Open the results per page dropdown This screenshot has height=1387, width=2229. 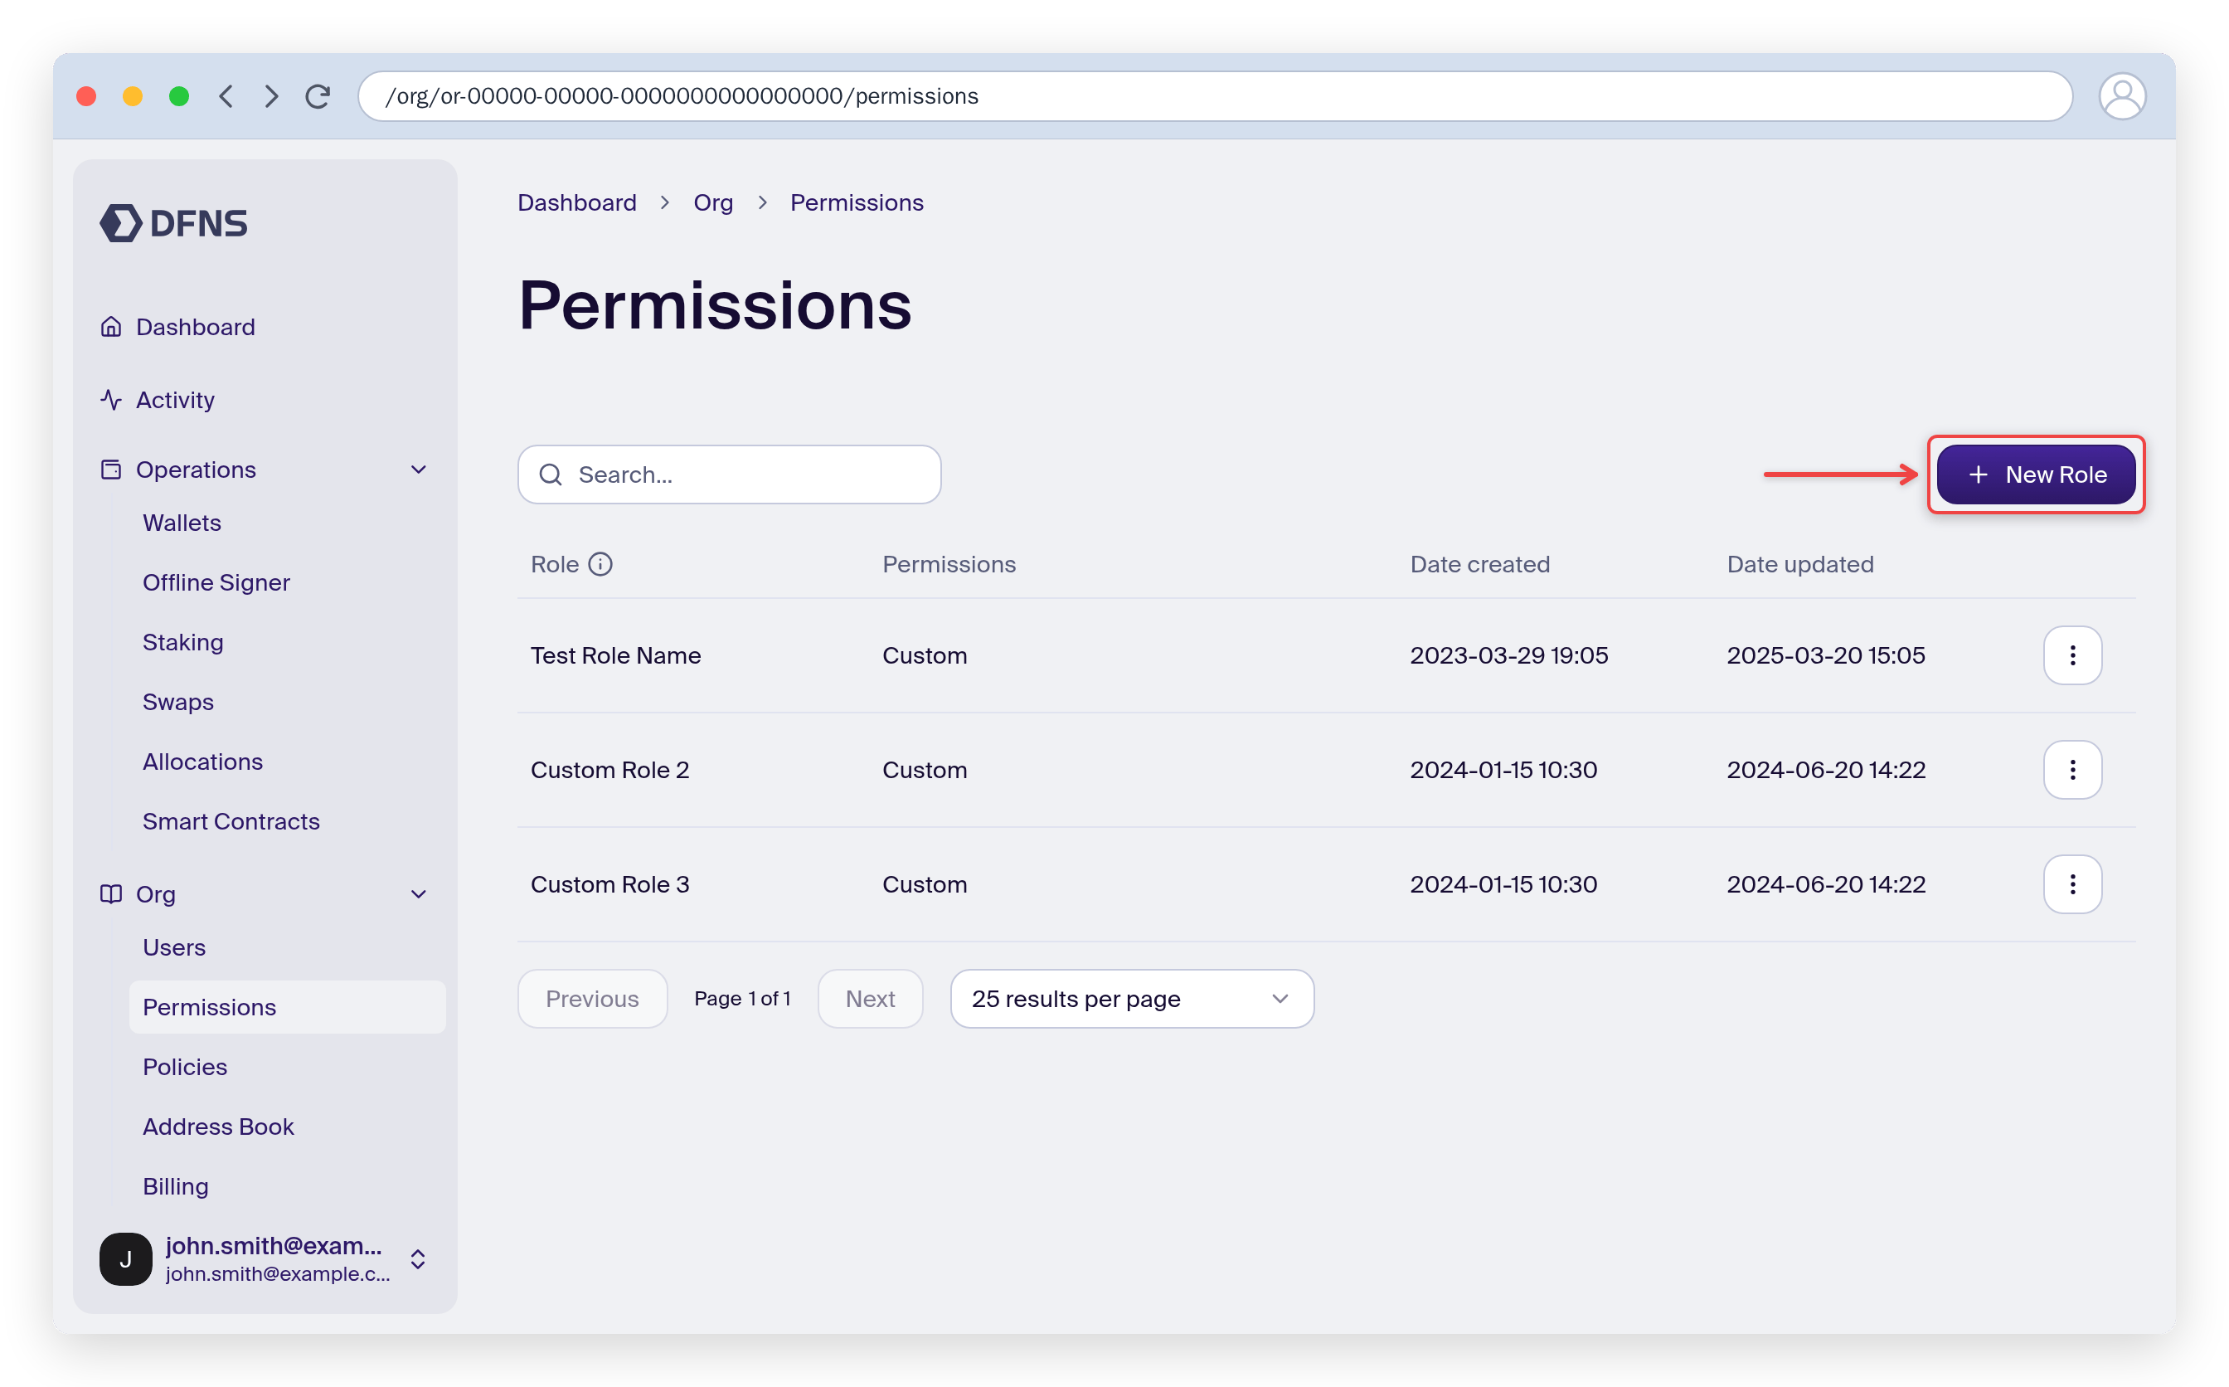(1131, 998)
